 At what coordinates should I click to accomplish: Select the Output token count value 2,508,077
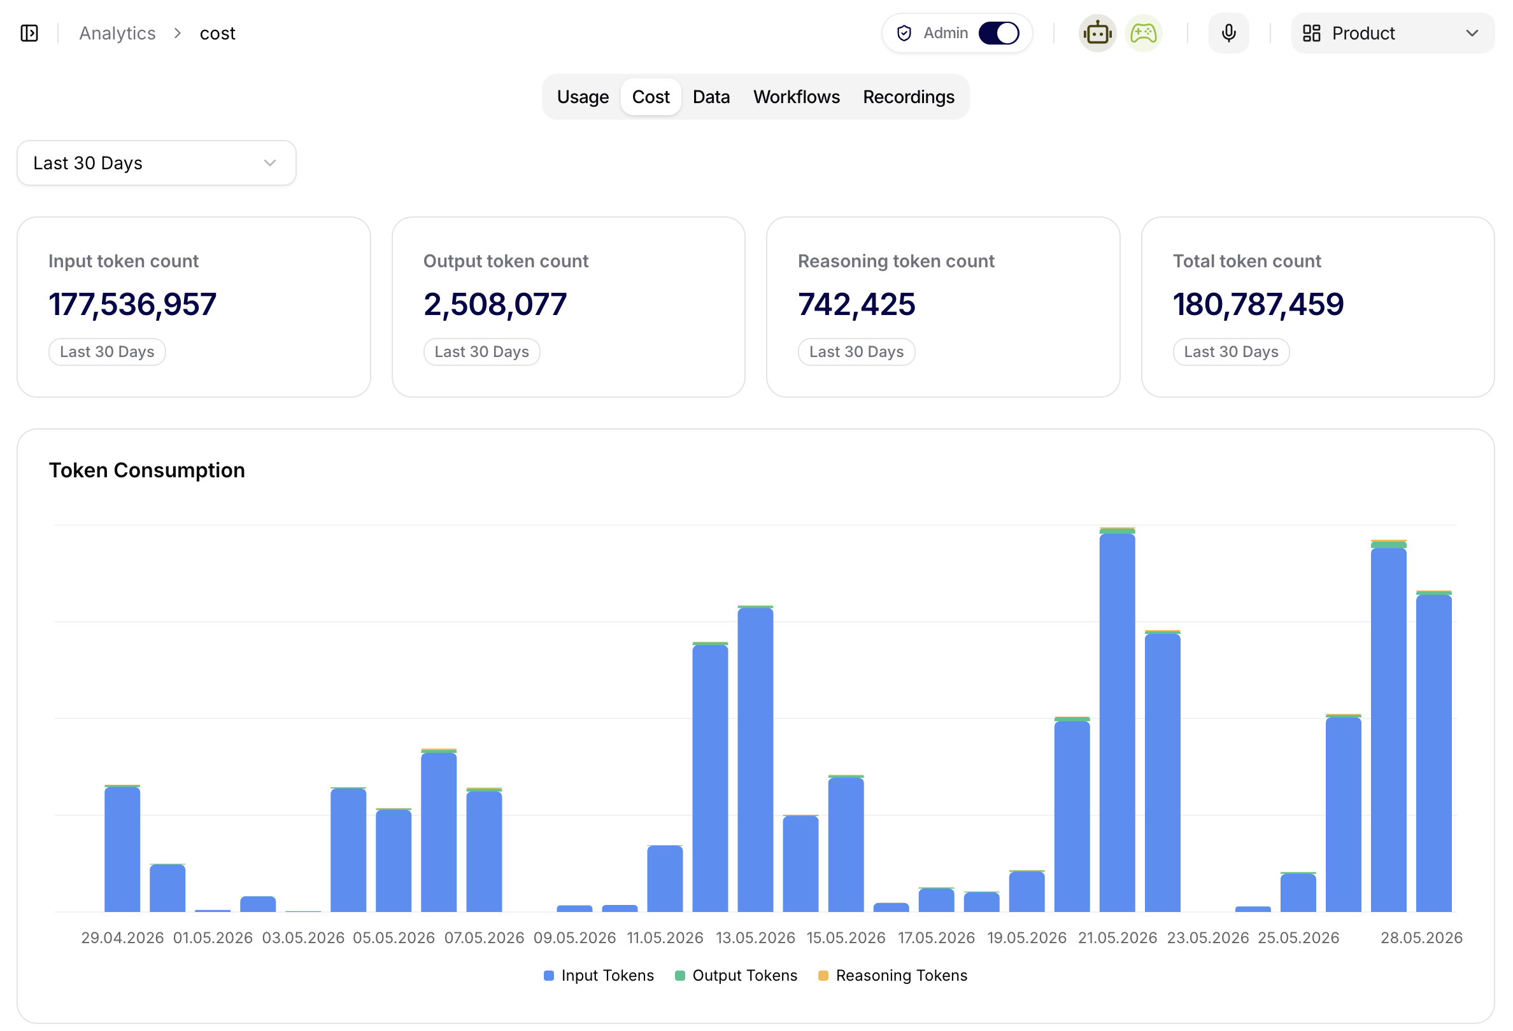tap(495, 304)
